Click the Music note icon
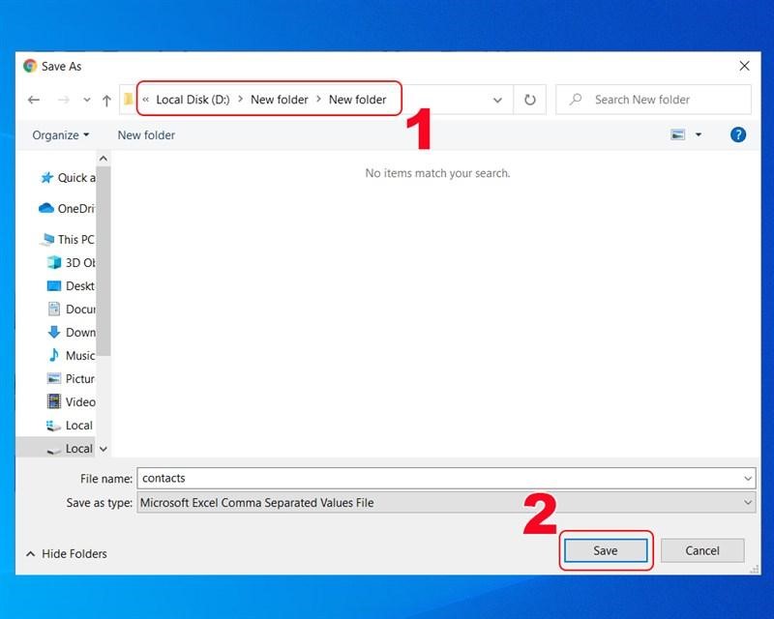The height and width of the screenshot is (619, 774). [54, 355]
